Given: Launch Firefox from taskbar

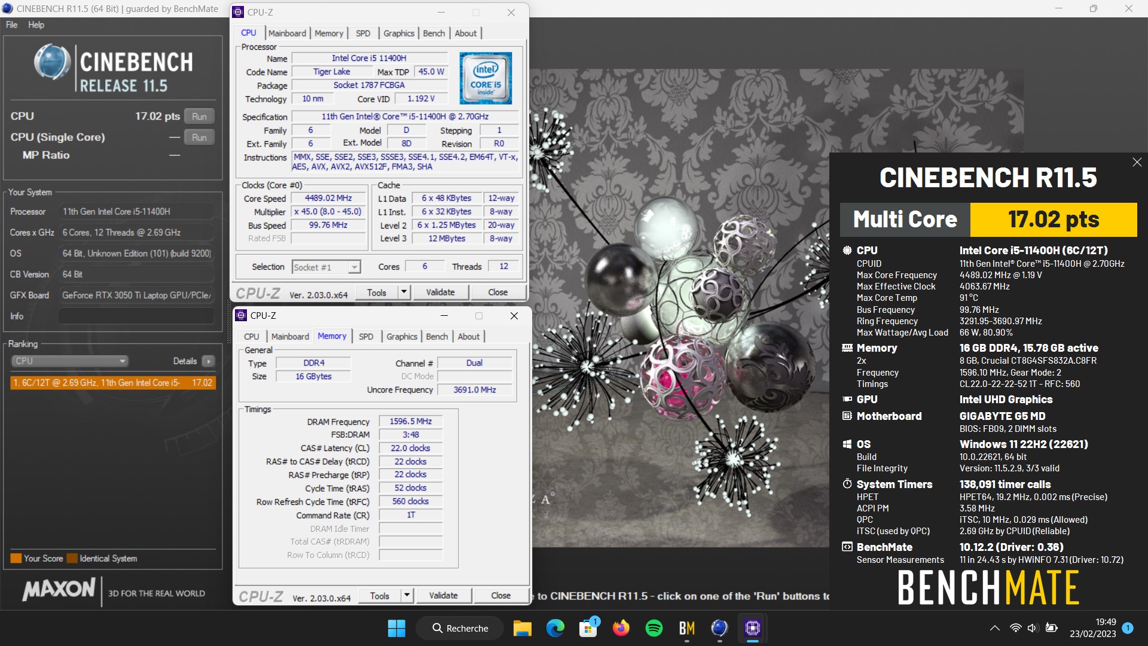Looking at the screenshot, I should [x=621, y=628].
